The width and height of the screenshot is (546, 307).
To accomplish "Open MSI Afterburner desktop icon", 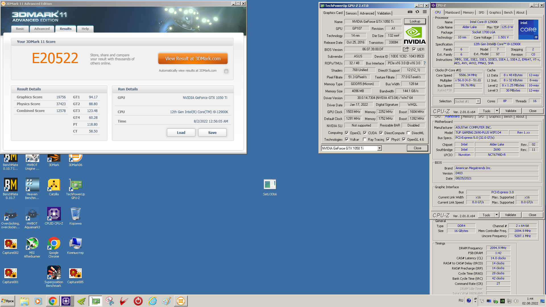I will tap(32, 247).
